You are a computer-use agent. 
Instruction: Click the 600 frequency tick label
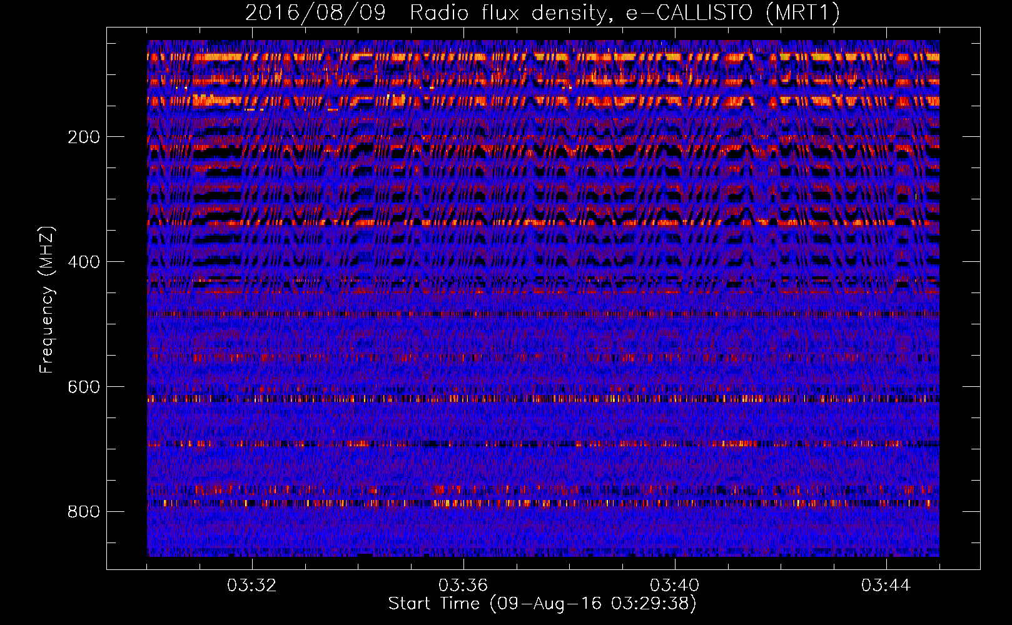coord(84,387)
